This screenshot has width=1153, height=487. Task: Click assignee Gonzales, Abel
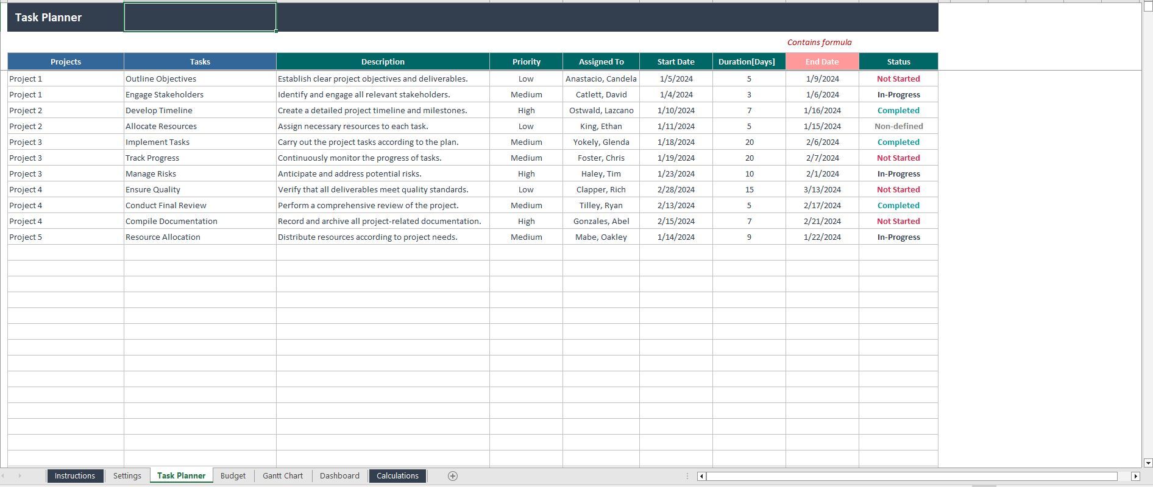coord(601,221)
